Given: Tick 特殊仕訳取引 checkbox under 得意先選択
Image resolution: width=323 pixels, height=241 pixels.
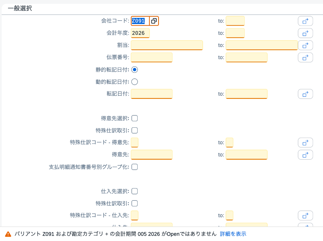Looking at the screenshot, I should (x=135, y=131).
